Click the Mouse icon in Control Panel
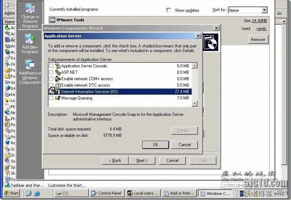The image size is (291, 200). point(7,106)
